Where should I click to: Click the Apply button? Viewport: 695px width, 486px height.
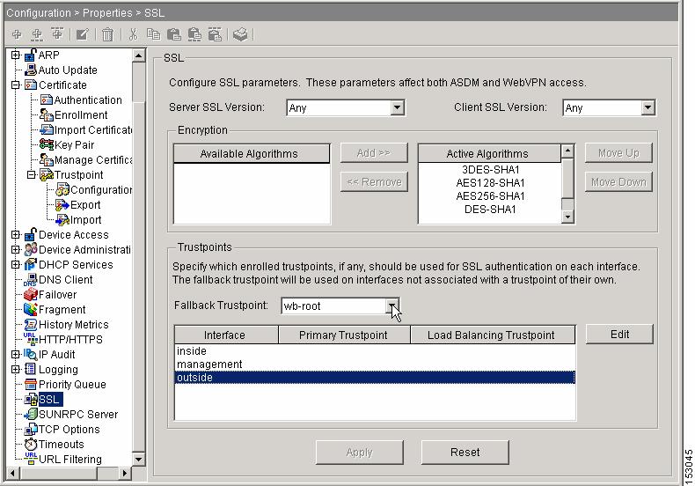[x=360, y=453]
